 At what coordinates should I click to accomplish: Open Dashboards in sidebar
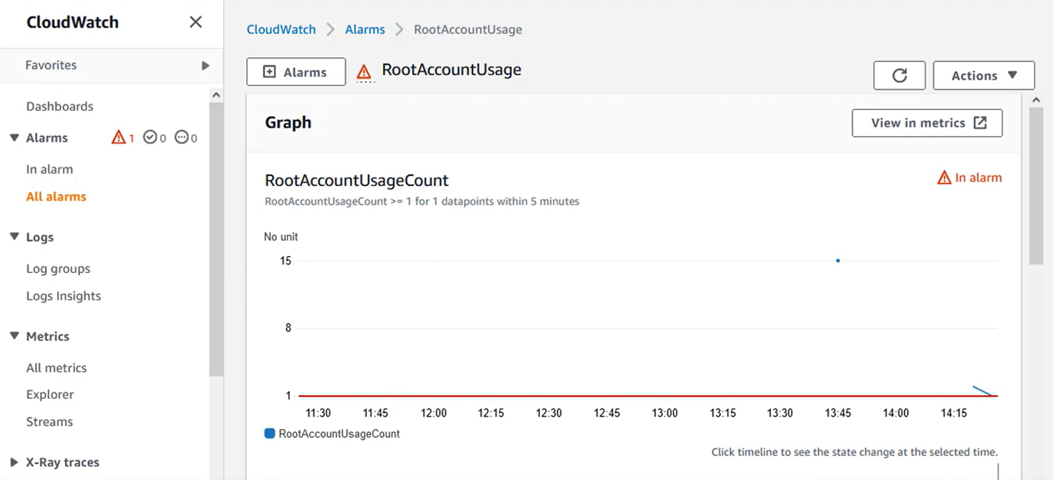60,106
